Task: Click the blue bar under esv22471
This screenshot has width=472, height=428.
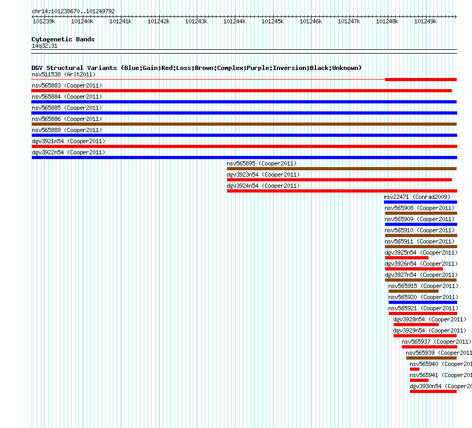Action: [x=421, y=202]
